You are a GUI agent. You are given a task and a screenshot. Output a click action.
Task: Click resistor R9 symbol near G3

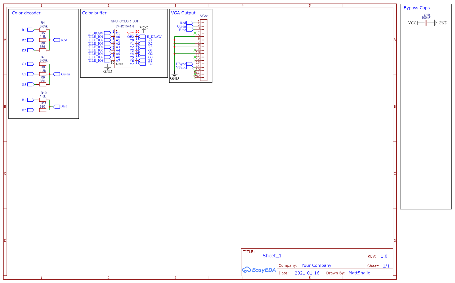tap(43, 84)
